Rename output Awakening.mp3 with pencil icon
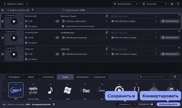The width and height of the screenshot is (182, 108). [107, 32]
